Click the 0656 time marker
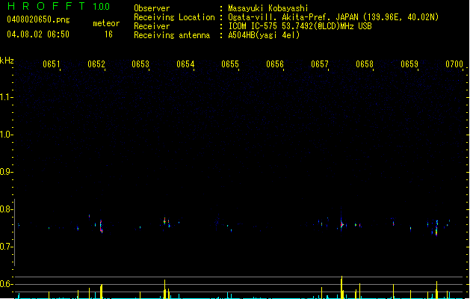This screenshot has height=299, width=470. pyautogui.click(x=275, y=64)
